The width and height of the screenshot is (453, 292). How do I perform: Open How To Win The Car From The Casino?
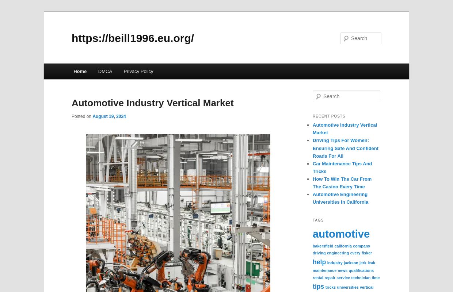[342, 182]
